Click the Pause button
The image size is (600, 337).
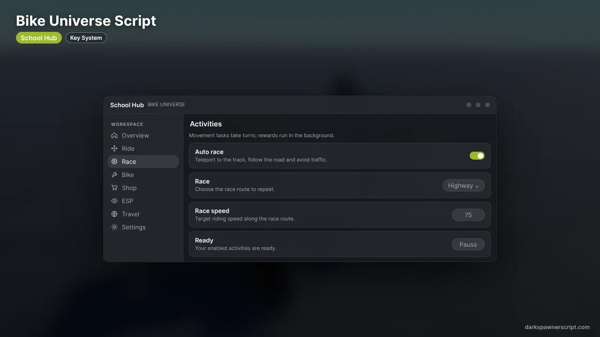(468, 244)
